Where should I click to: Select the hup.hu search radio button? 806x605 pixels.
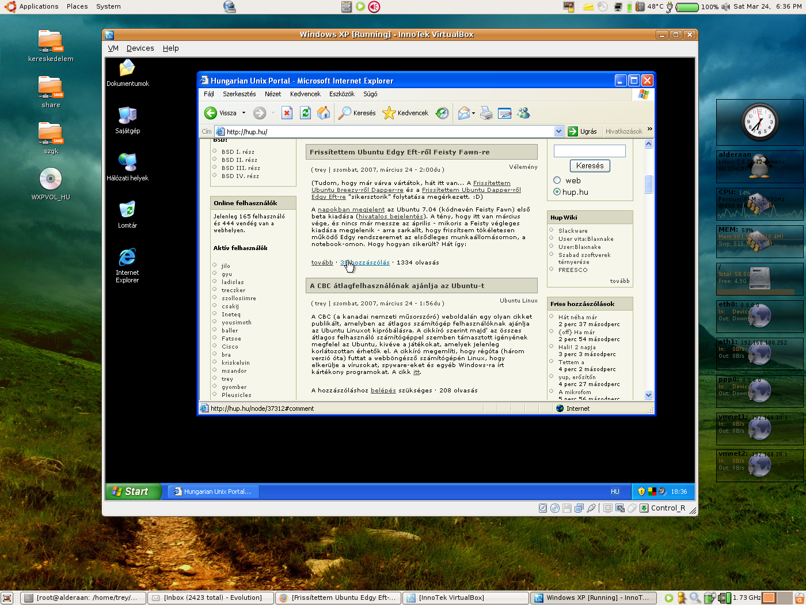click(x=557, y=192)
